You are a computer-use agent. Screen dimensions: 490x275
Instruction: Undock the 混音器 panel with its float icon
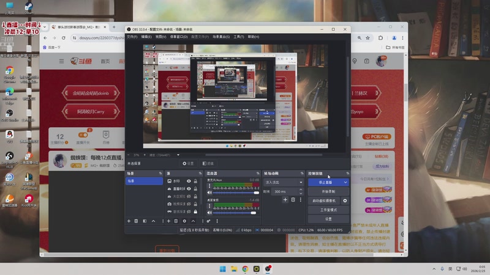pos(258,174)
